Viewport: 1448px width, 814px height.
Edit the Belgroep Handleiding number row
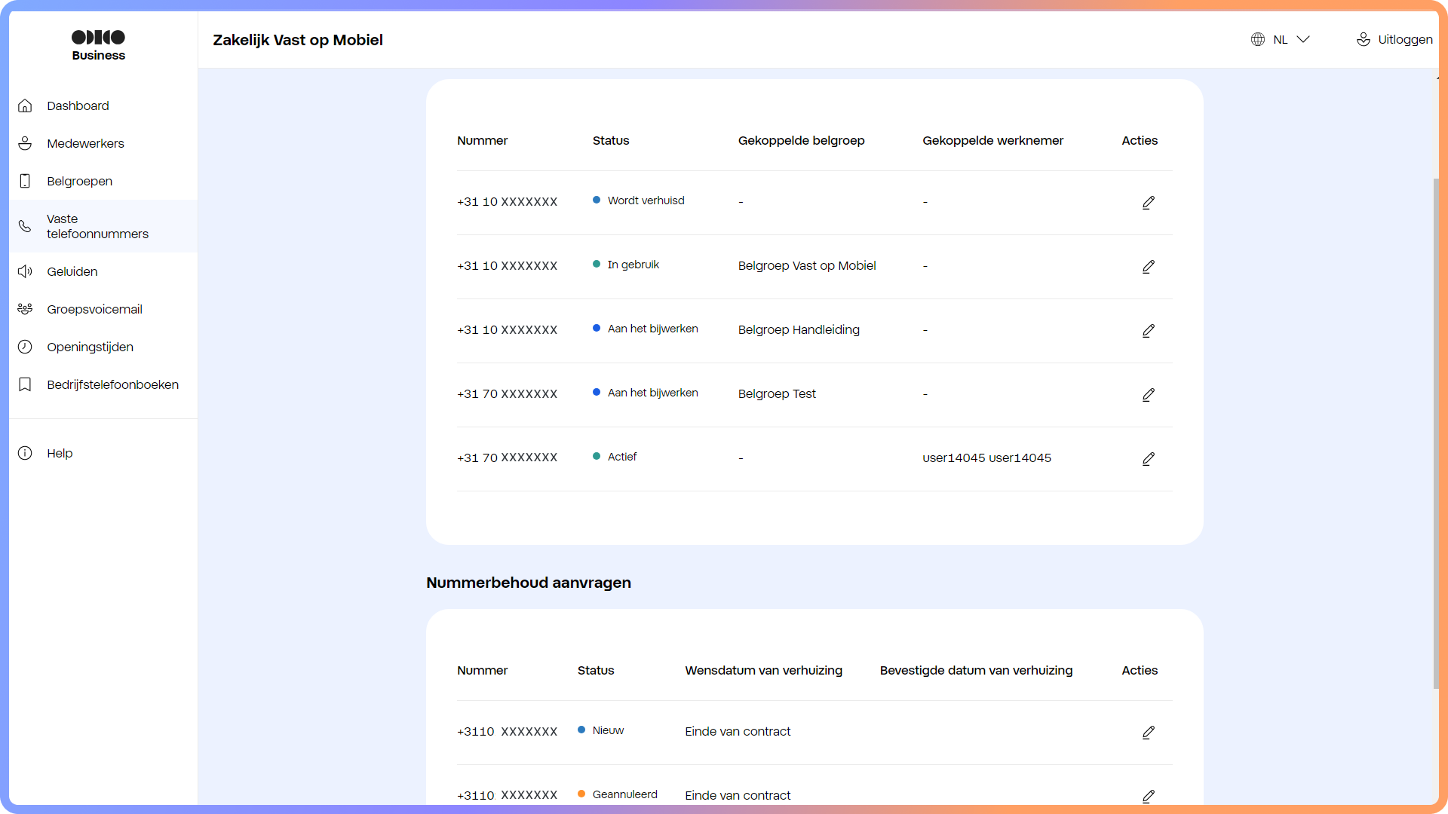(1148, 330)
